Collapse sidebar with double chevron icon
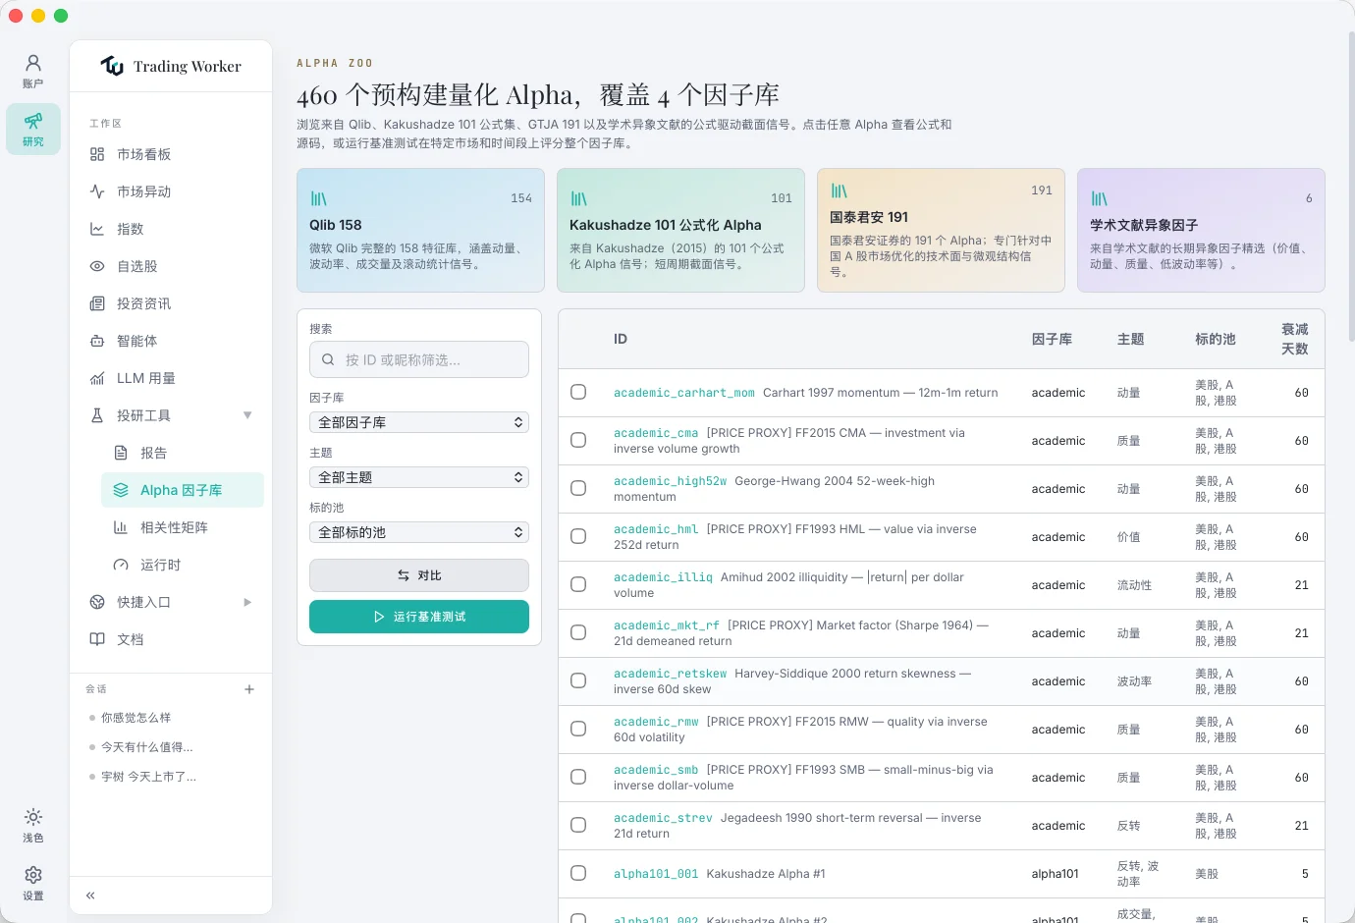This screenshot has height=923, width=1355. [x=90, y=896]
